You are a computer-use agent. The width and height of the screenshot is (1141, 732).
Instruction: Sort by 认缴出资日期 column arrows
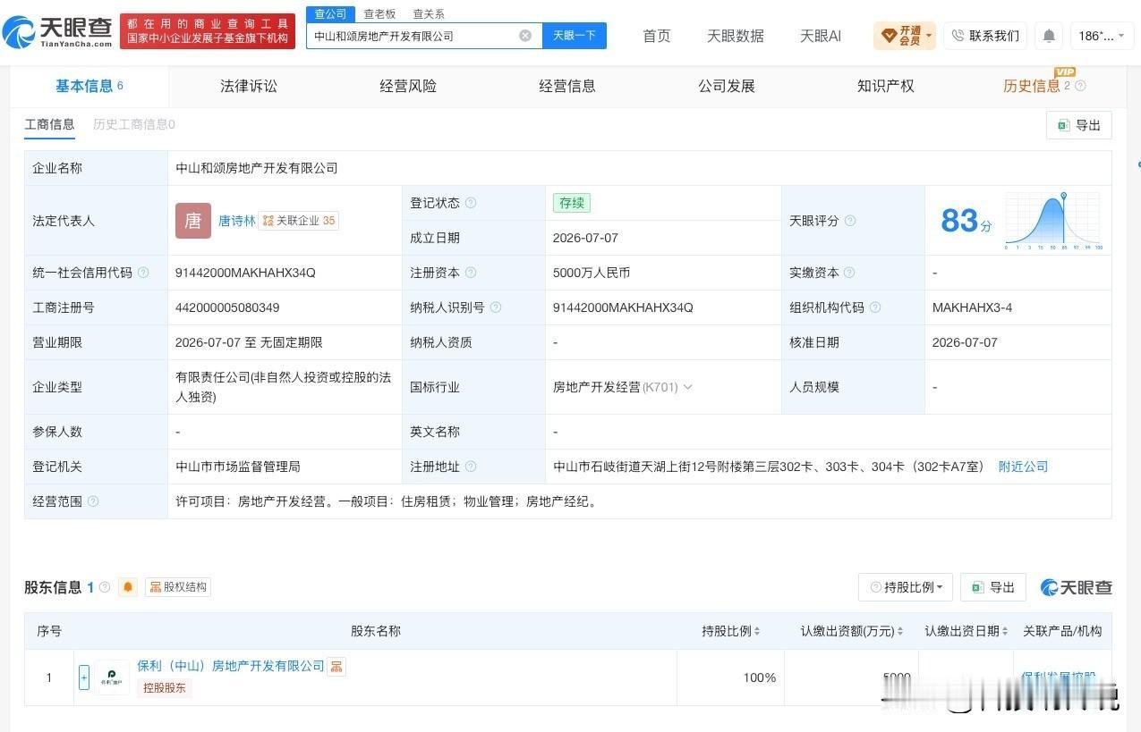pos(1006,631)
